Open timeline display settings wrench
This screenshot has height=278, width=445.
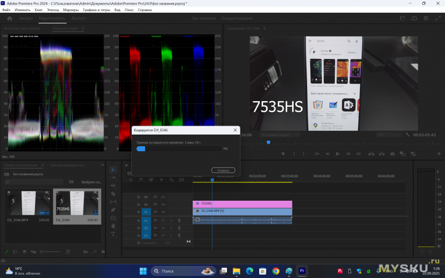[171, 180]
